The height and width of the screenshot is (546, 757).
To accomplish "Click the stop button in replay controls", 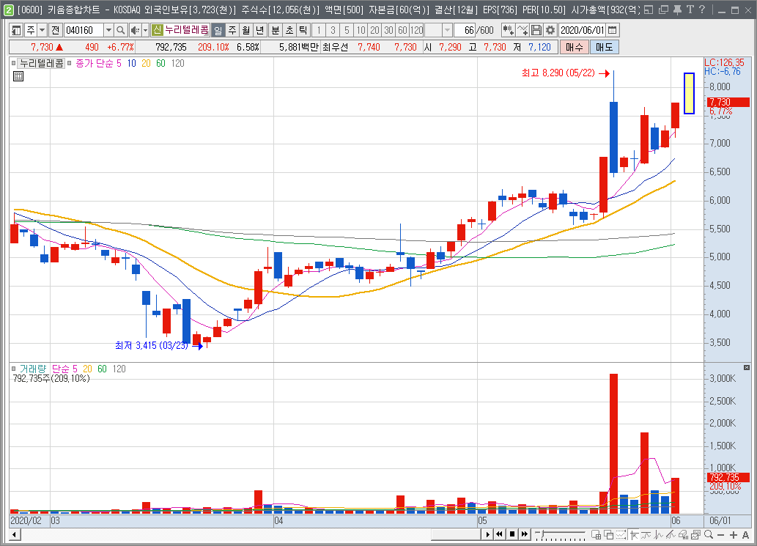I will 512,534.
